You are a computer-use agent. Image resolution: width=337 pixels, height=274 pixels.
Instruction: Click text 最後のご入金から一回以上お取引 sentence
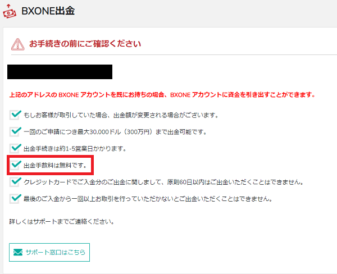point(148,199)
